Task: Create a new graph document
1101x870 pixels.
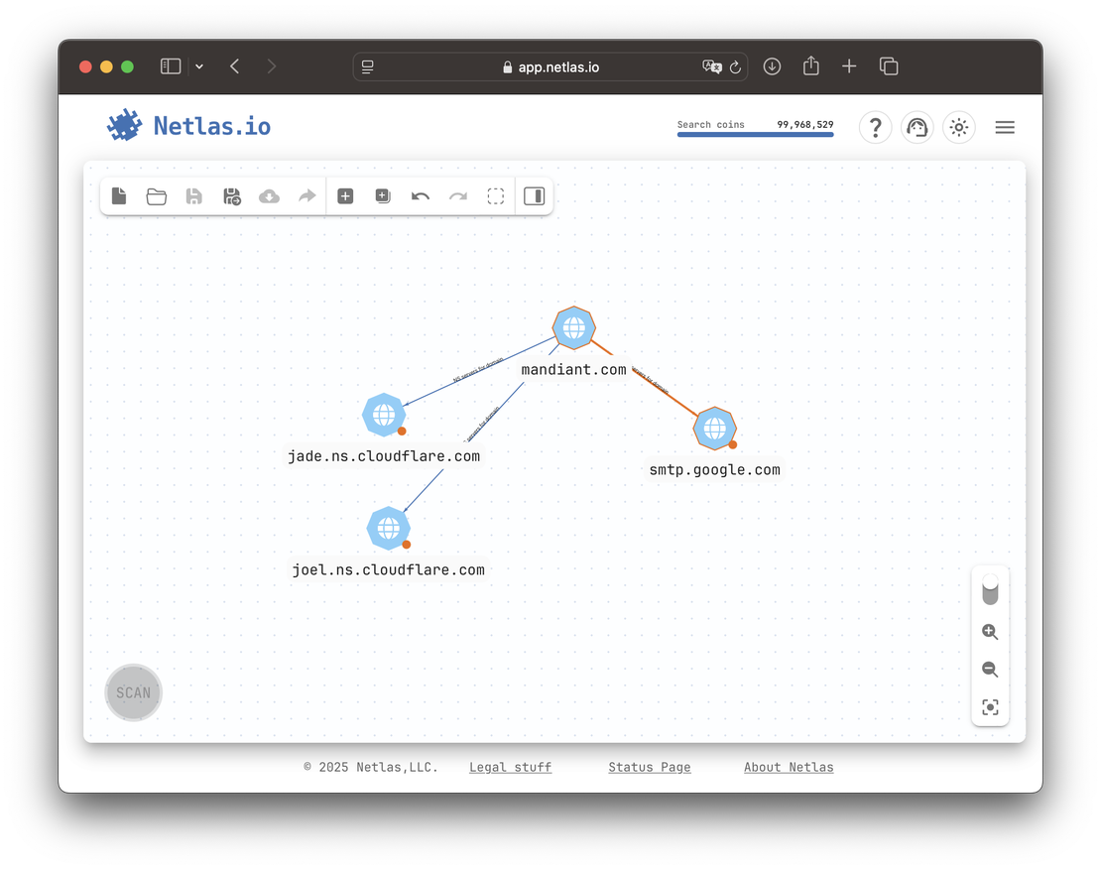Action: point(119,195)
